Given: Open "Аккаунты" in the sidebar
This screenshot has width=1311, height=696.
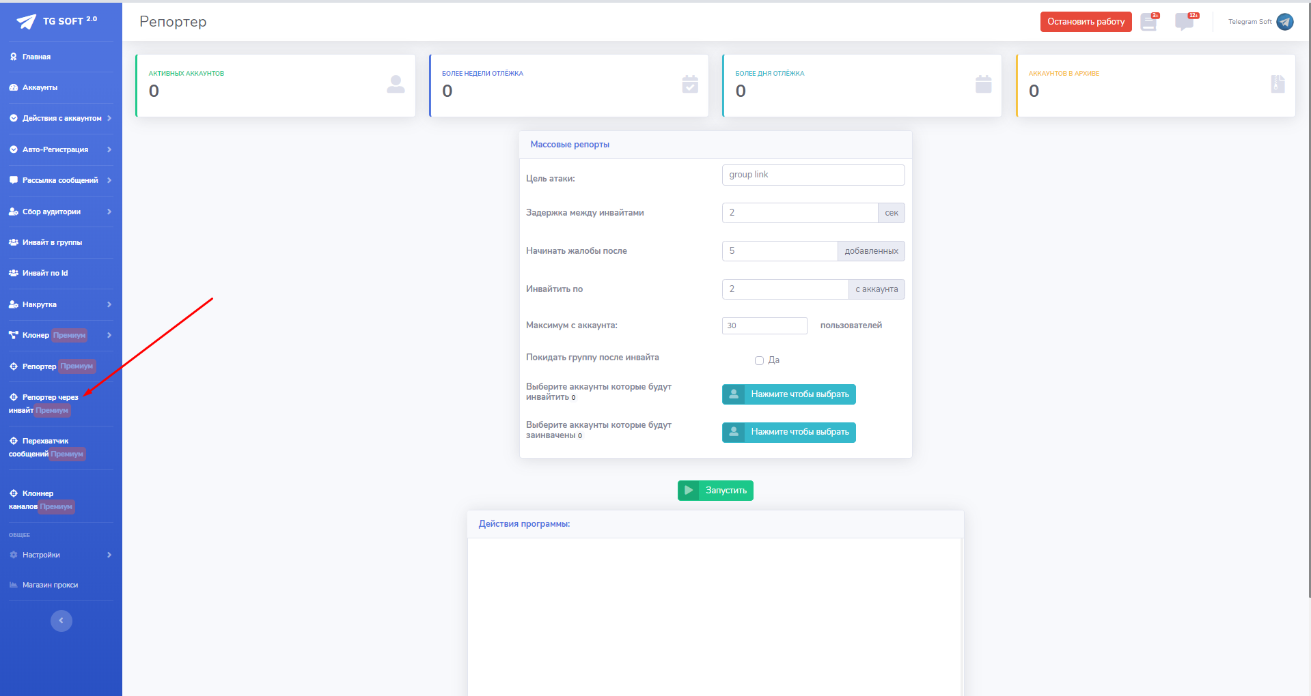Looking at the screenshot, I should 40,88.
